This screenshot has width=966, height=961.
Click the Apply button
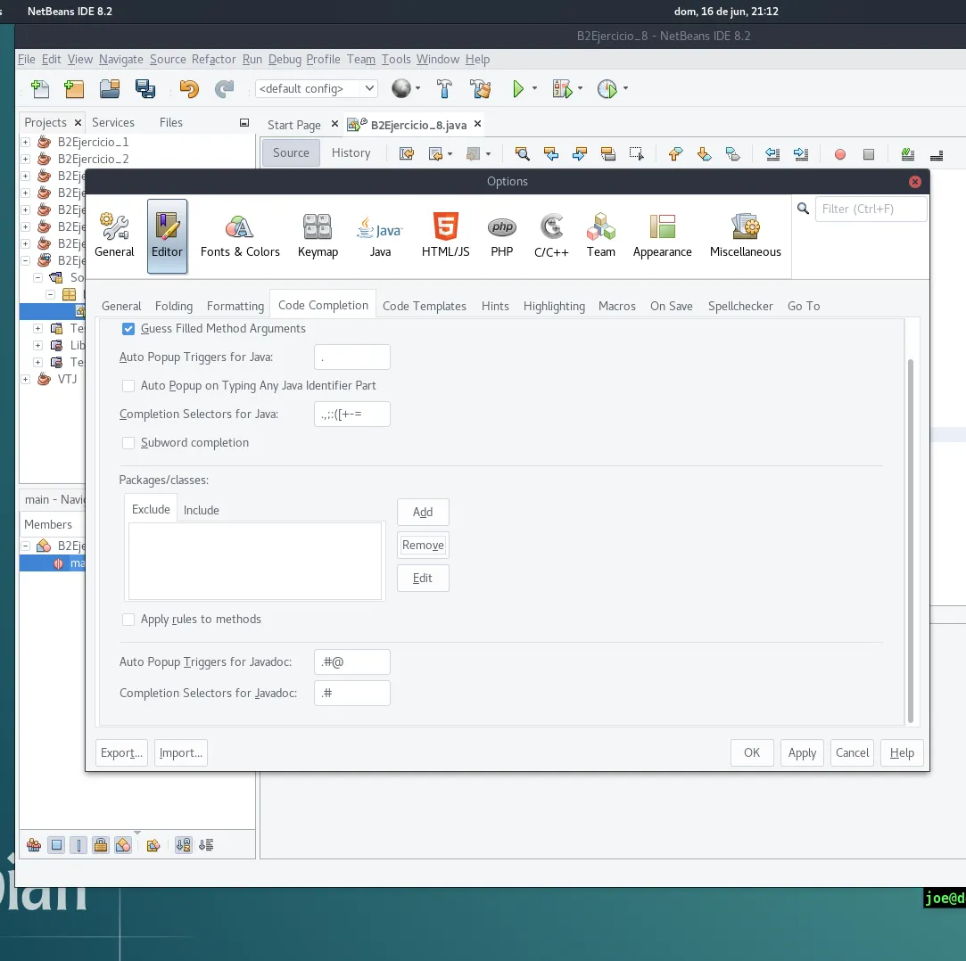click(802, 753)
